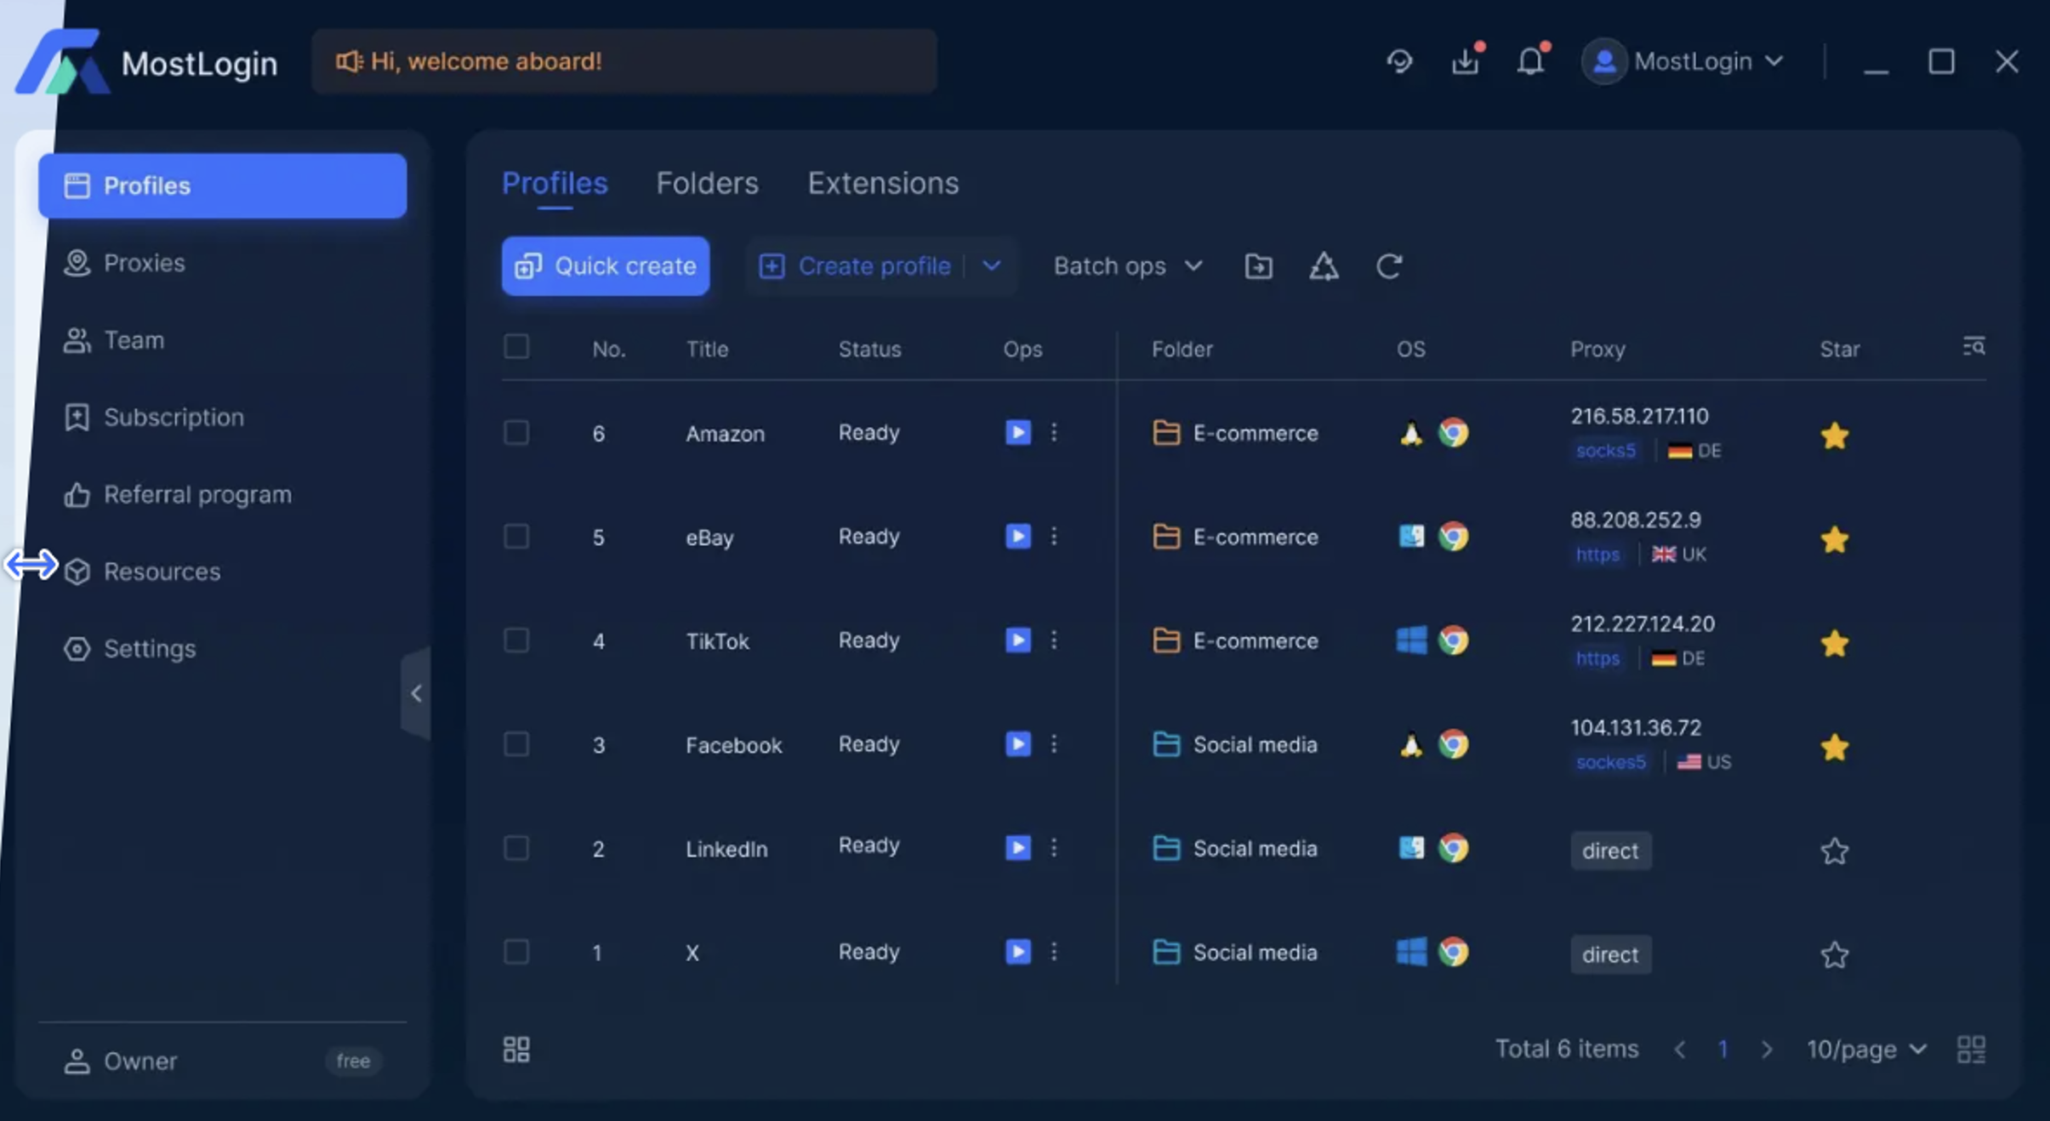Click the welcome announcement banner
The height and width of the screenshot is (1121, 2050).
(x=624, y=61)
